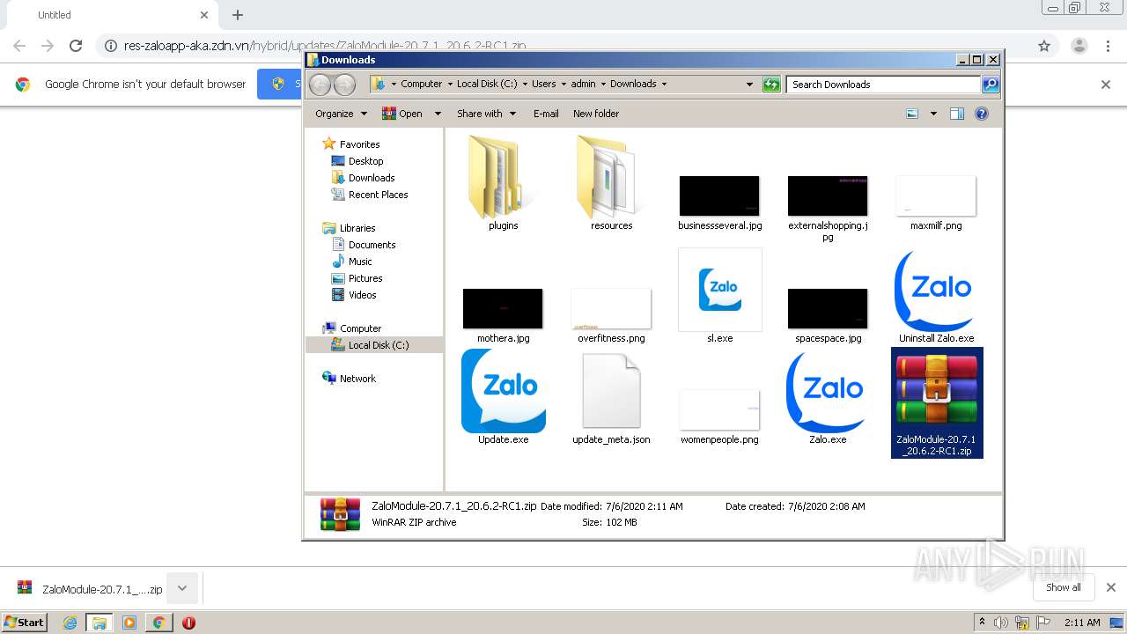Expand the Downloads breadcrumb arrow
Image resolution: width=1127 pixels, height=634 pixels.
click(x=664, y=85)
